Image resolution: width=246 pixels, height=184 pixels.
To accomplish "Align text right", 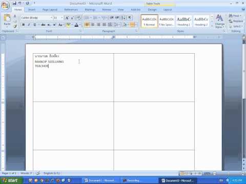I will click(98, 25).
